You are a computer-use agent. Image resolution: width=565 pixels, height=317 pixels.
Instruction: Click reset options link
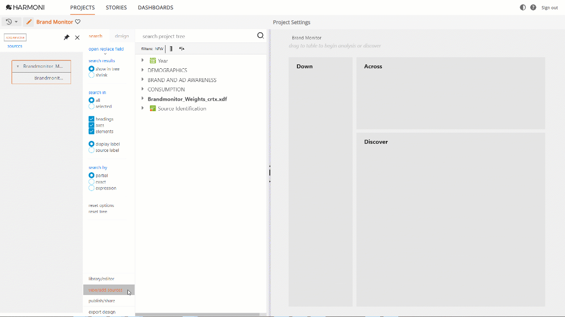click(x=102, y=206)
